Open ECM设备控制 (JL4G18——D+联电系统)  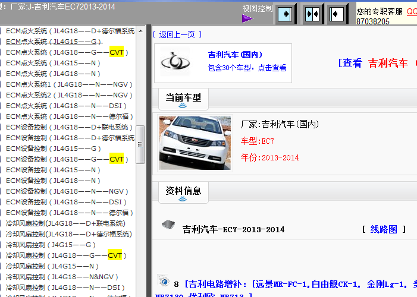point(69,127)
